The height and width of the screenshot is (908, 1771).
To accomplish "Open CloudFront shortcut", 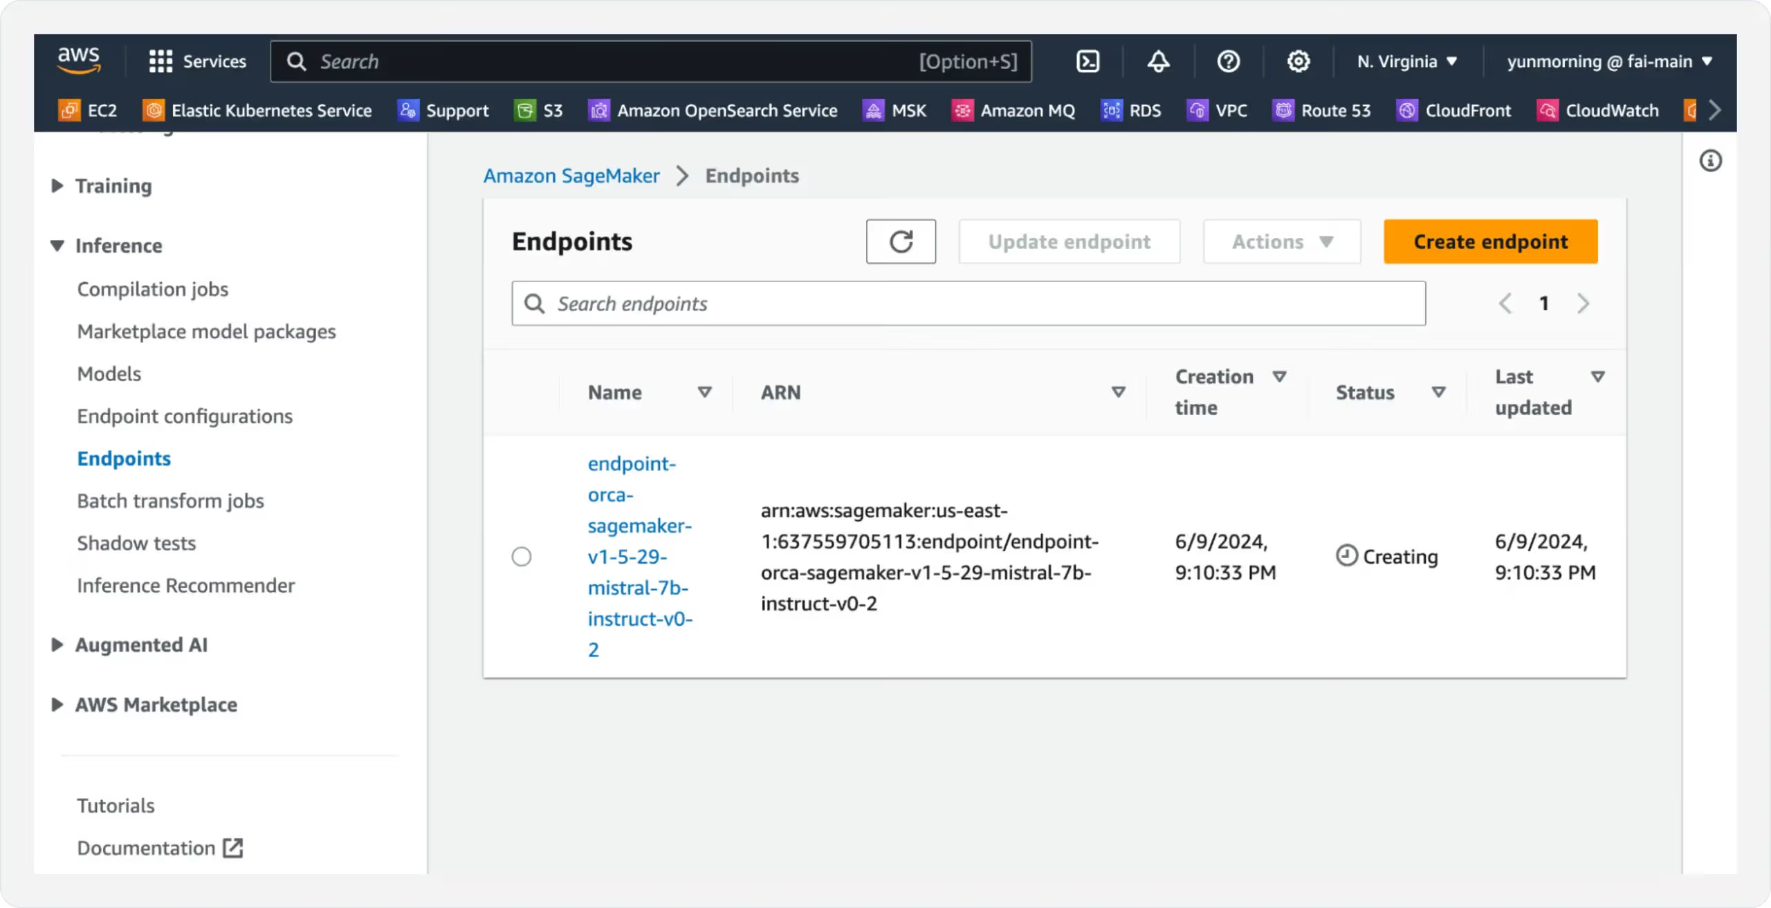I will pos(1454,111).
